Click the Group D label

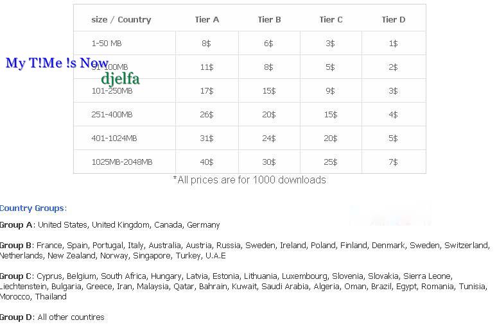click(16, 317)
